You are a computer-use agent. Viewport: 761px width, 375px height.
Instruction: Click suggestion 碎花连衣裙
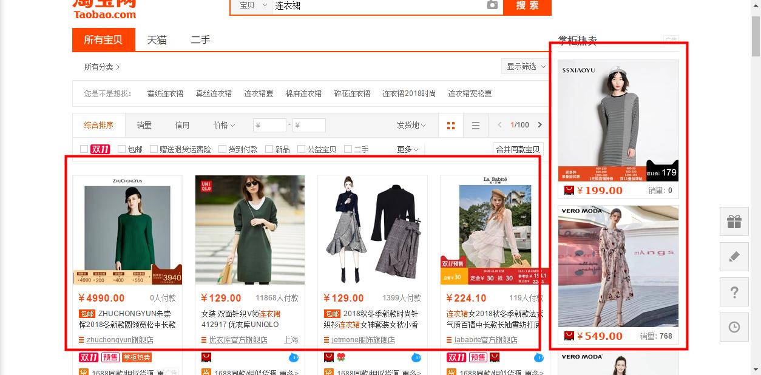[352, 93]
